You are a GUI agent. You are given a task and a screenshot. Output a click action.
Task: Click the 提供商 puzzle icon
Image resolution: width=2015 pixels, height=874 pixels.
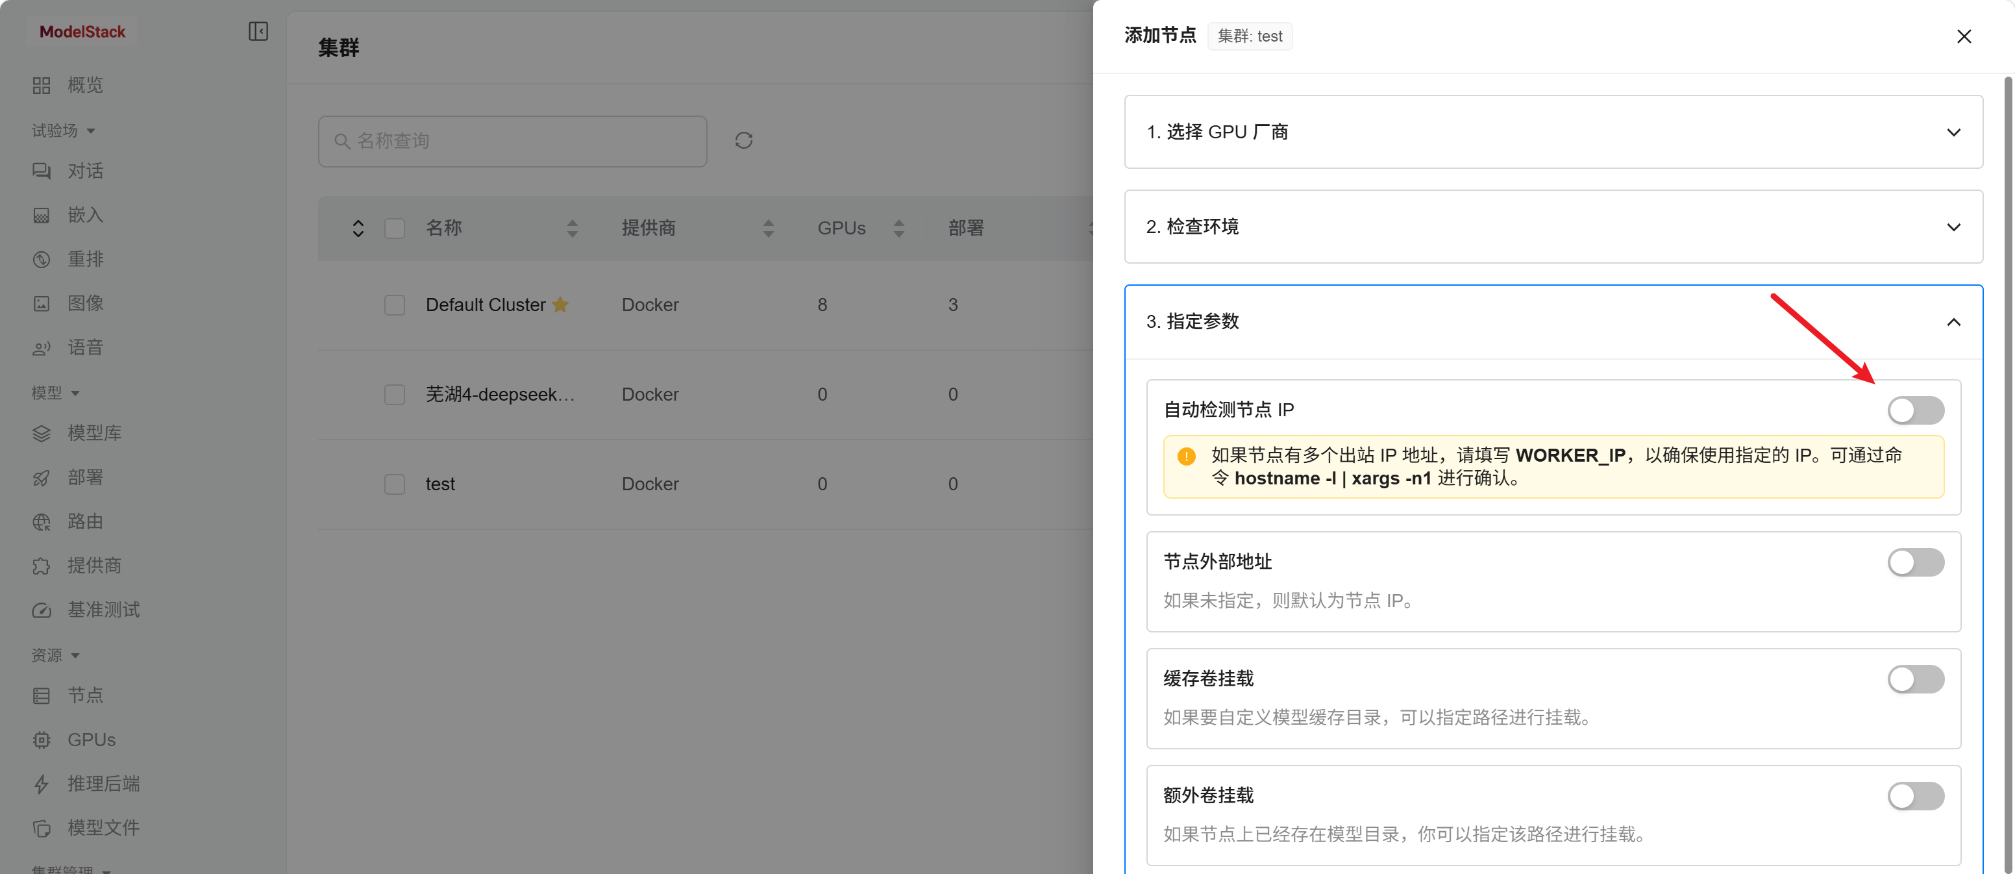pyautogui.click(x=42, y=566)
